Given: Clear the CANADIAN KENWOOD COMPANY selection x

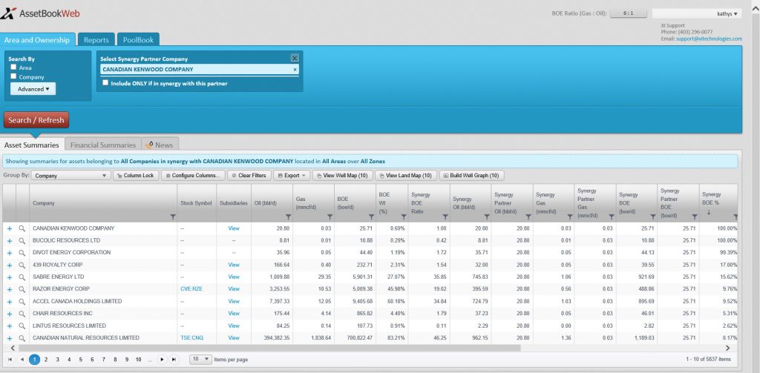Looking at the screenshot, I should (x=295, y=70).
